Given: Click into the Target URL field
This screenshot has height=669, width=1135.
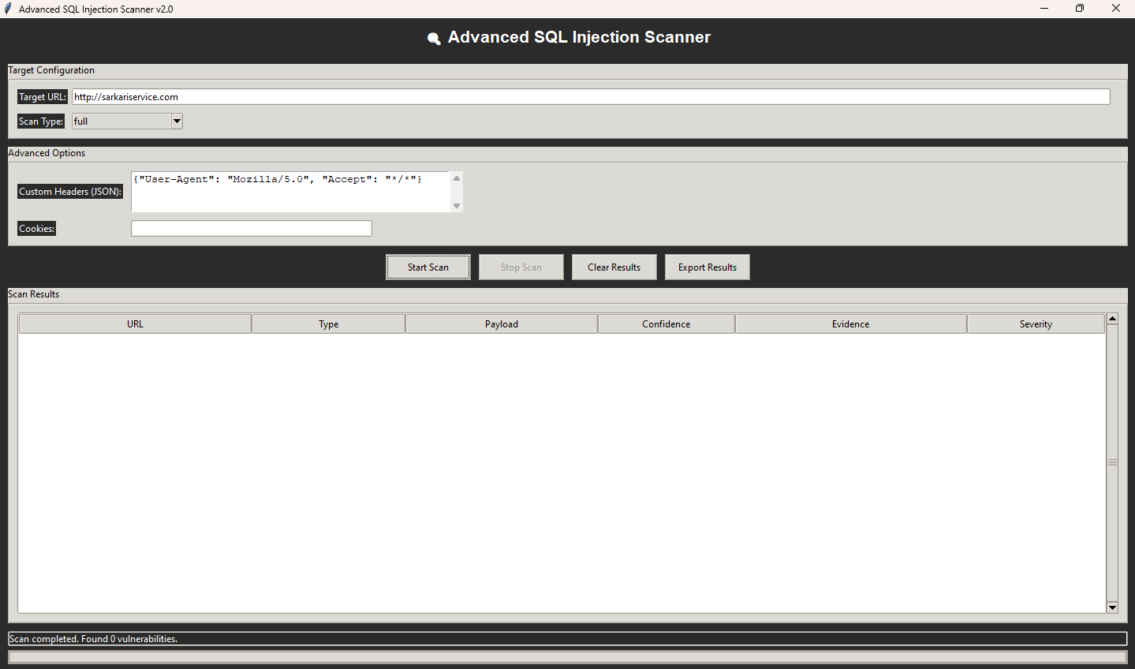Looking at the screenshot, I should click(590, 97).
